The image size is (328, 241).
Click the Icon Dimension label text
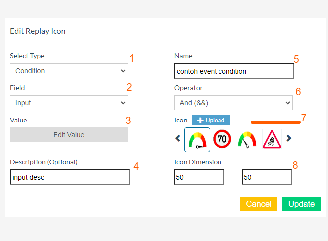click(x=198, y=162)
